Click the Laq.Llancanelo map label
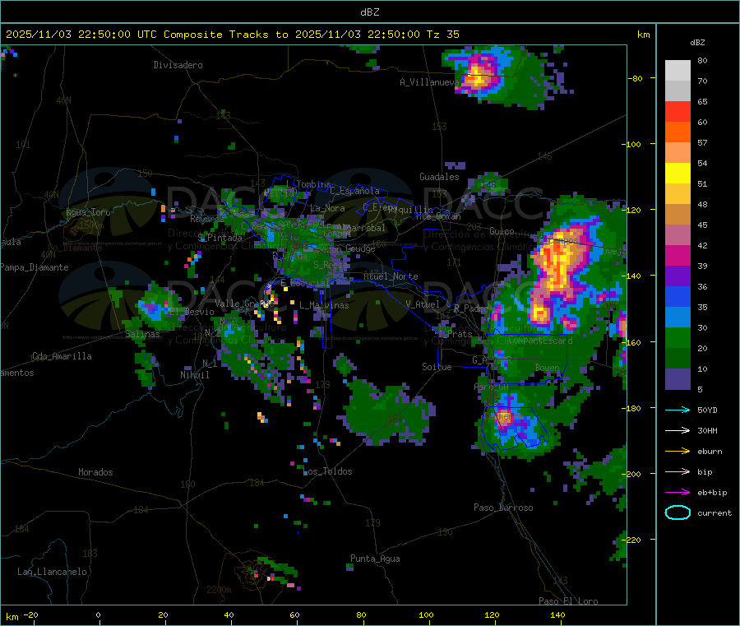Screen dimensions: 740x626 (52, 572)
